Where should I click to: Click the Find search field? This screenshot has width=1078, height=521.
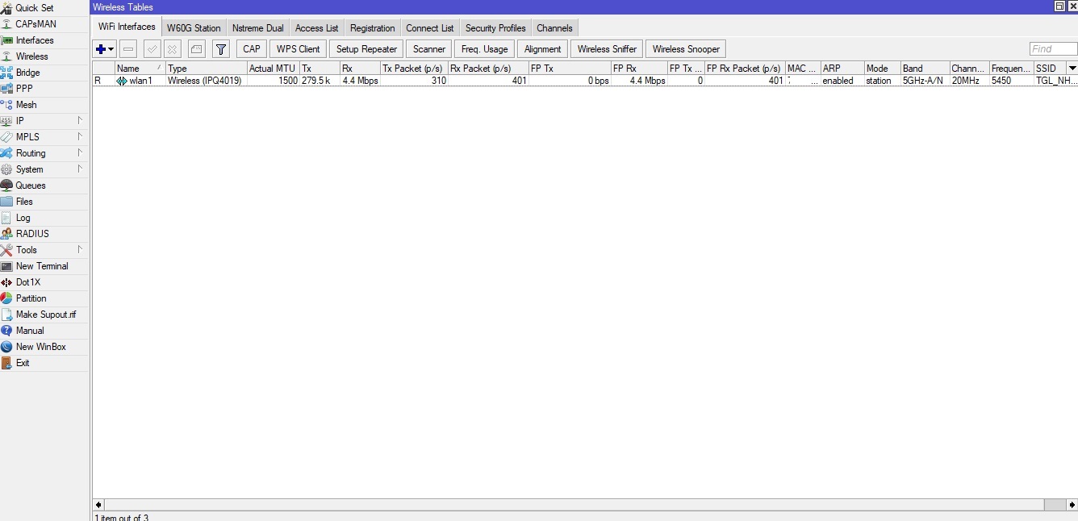click(x=1052, y=49)
